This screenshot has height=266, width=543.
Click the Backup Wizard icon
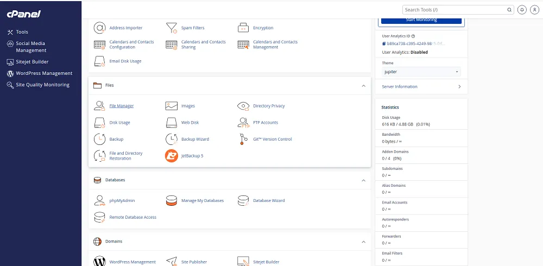coord(172,139)
